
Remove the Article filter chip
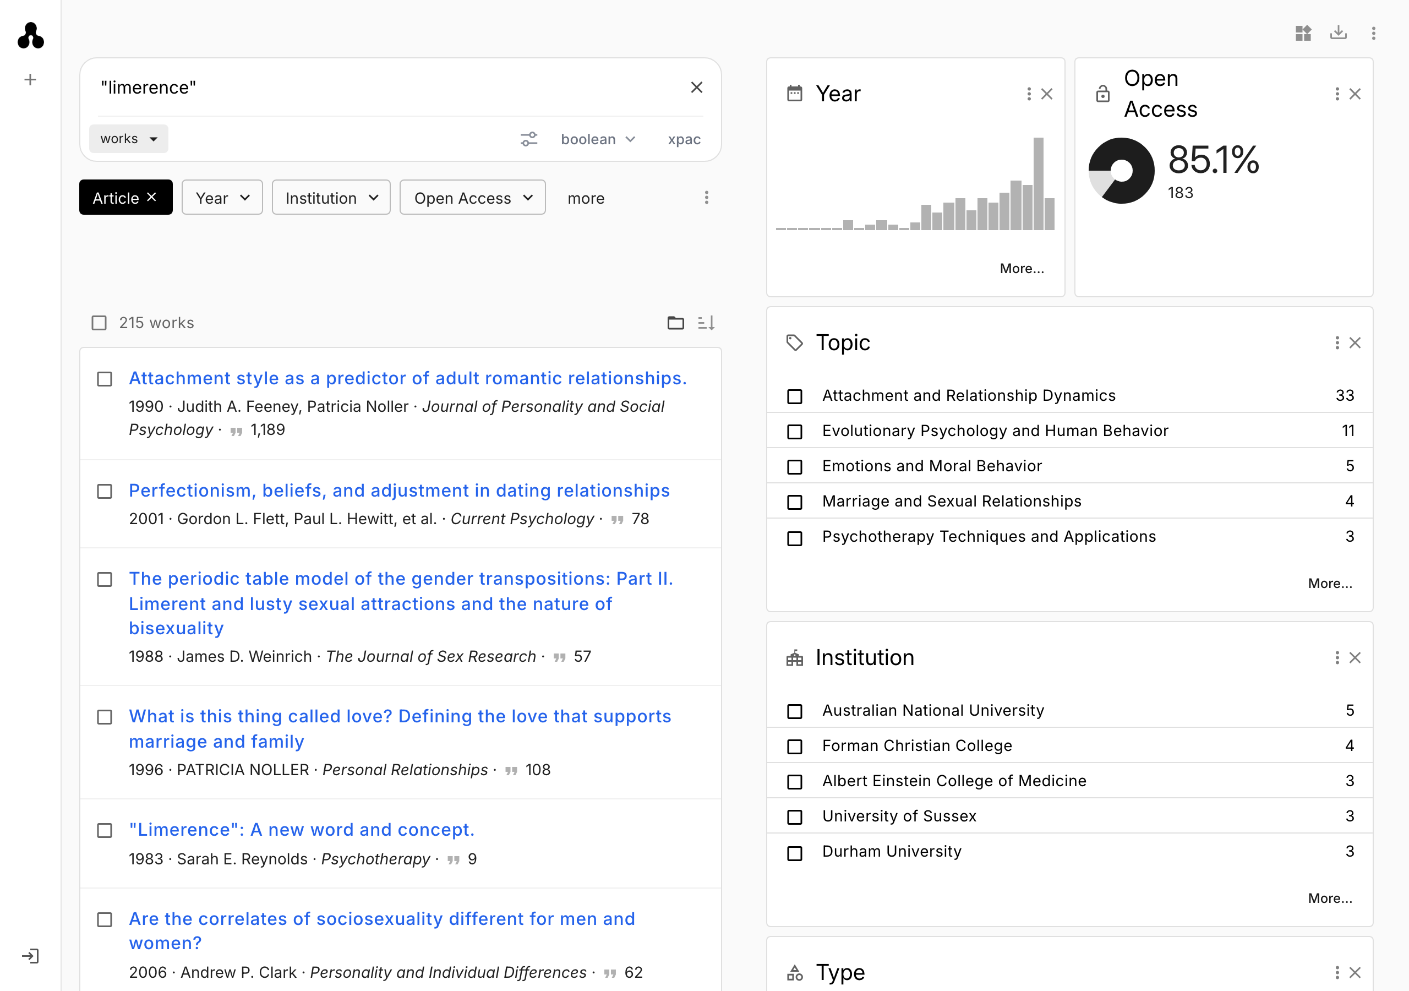click(151, 197)
